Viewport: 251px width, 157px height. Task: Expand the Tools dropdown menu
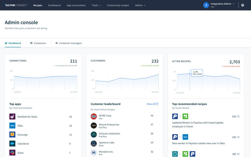96,5
